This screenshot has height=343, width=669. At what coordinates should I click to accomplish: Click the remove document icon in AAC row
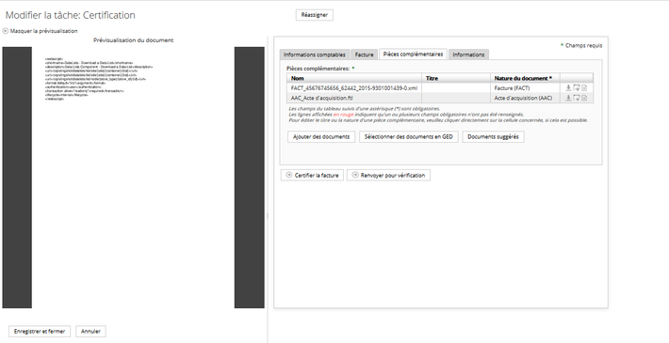tap(584, 98)
